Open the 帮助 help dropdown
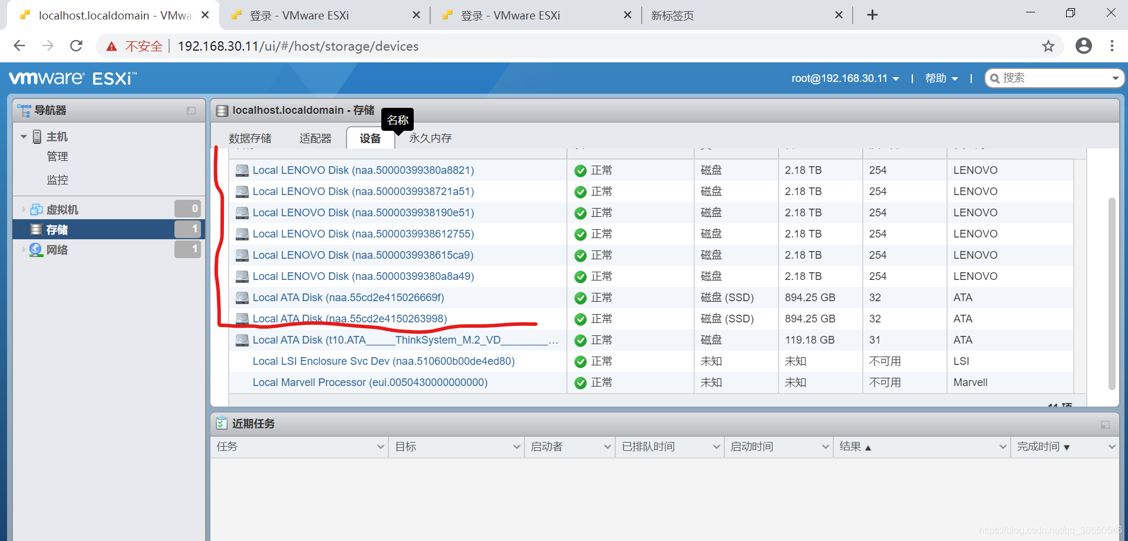 coord(941,78)
